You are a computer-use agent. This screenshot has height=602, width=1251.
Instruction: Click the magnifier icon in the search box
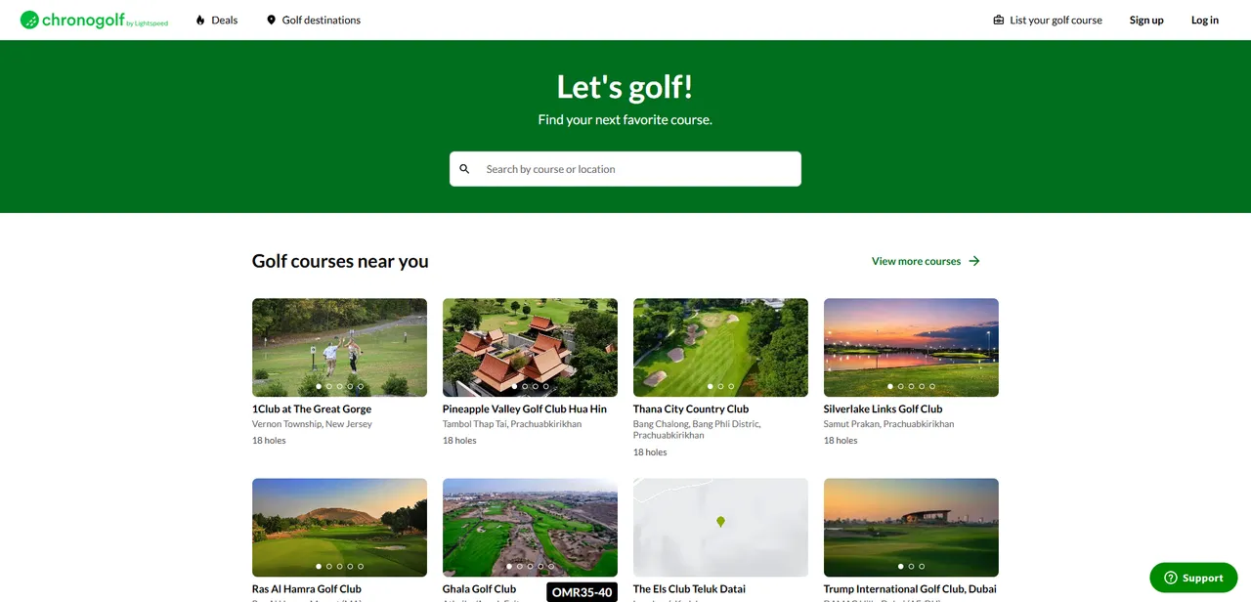click(465, 169)
